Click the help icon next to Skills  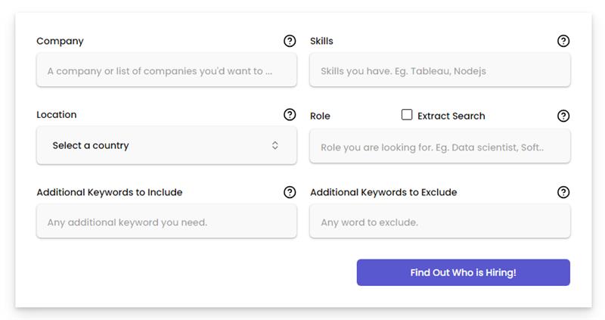click(x=563, y=41)
